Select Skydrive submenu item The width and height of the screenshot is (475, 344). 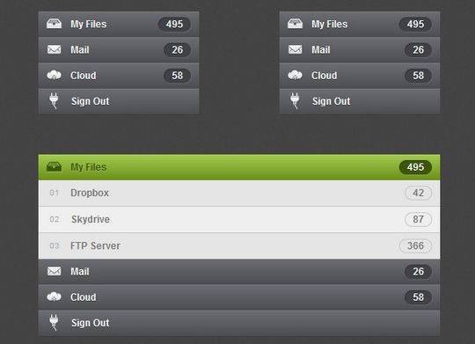(x=239, y=219)
